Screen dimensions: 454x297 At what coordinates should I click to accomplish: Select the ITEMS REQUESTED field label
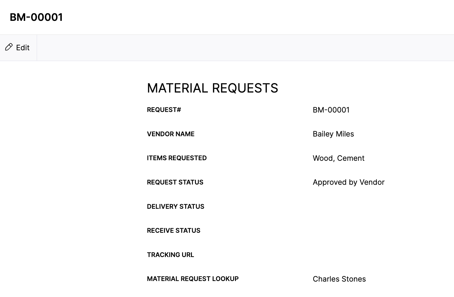[x=177, y=158]
